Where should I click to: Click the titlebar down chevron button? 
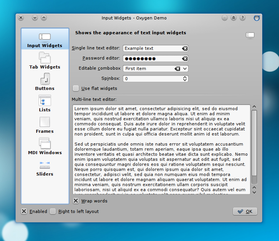[35, 18]
